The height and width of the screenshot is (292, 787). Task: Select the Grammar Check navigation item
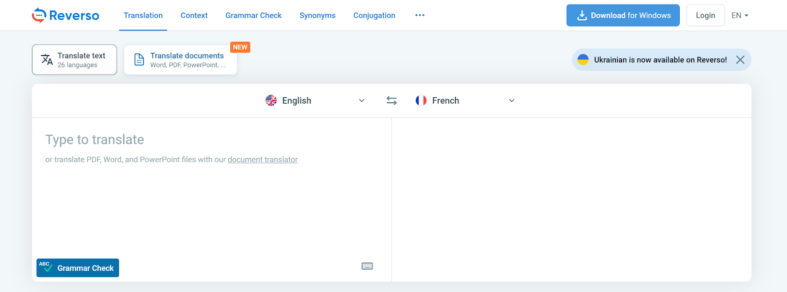[x=253, y=15]
